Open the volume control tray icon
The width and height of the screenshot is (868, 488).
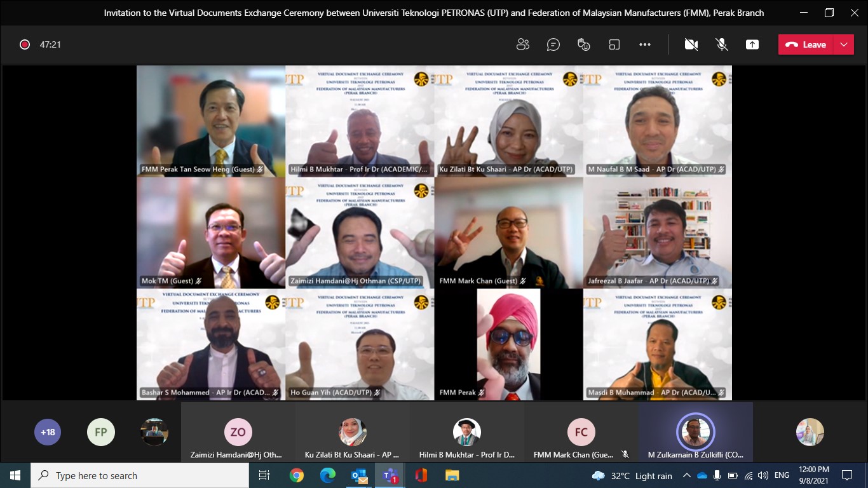pyautogui.click(x=763, y=475)
